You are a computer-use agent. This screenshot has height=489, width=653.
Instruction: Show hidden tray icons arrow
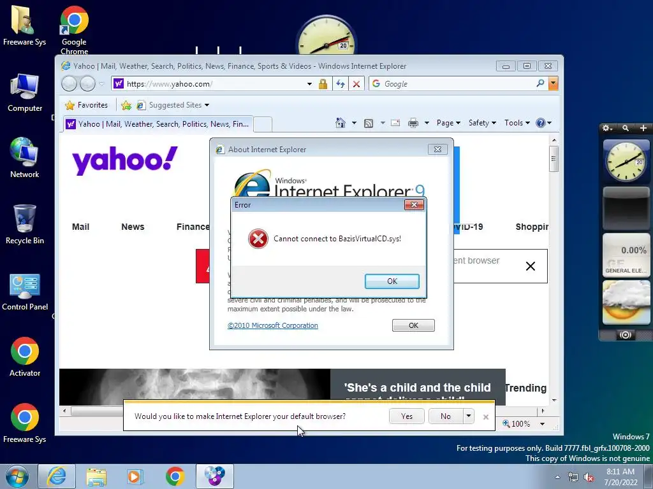(x=557, y=478)
